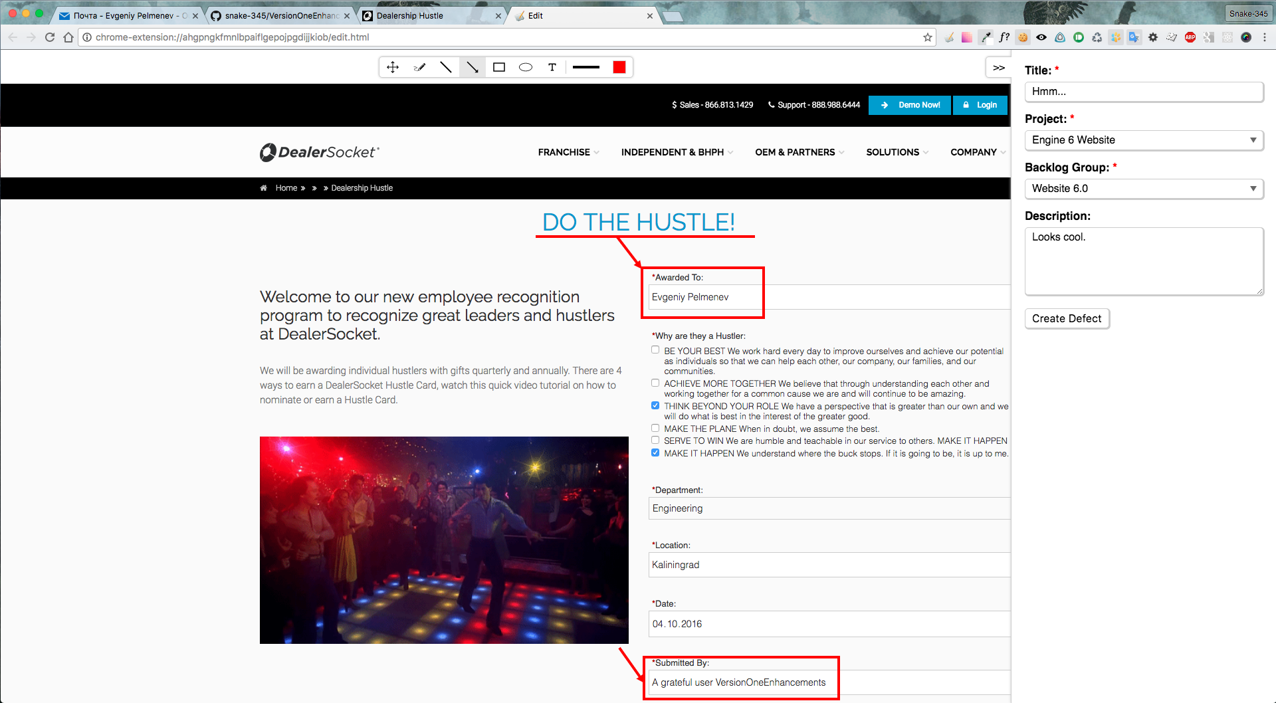This screenshot has width=1276, height=703.
Task: Expand the SOLUTIONS navigation menu
Action: (897, 152)
